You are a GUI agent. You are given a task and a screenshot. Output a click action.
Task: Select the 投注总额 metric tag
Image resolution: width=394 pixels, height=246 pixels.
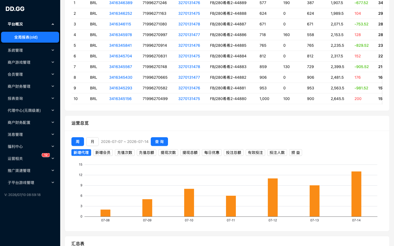[x=234, y=153]
